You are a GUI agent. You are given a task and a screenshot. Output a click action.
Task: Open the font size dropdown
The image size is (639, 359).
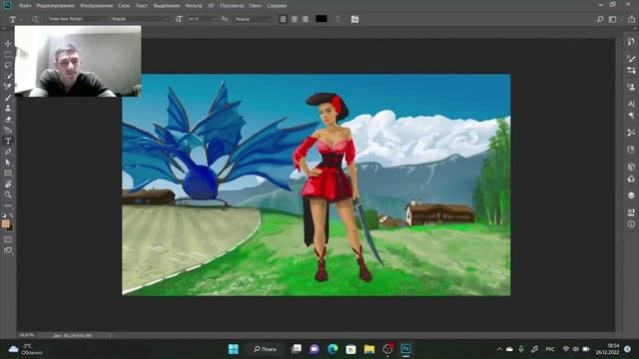tap(202, 19)
